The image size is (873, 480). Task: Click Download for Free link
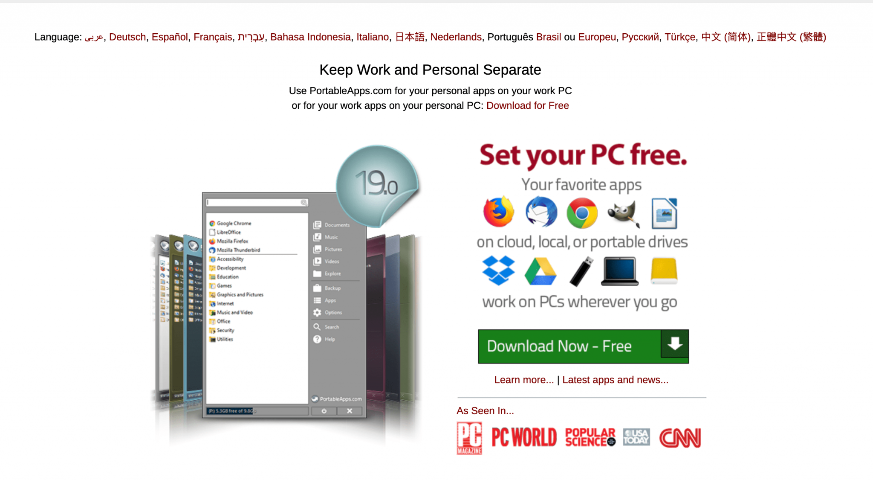[x=527, y=105]
